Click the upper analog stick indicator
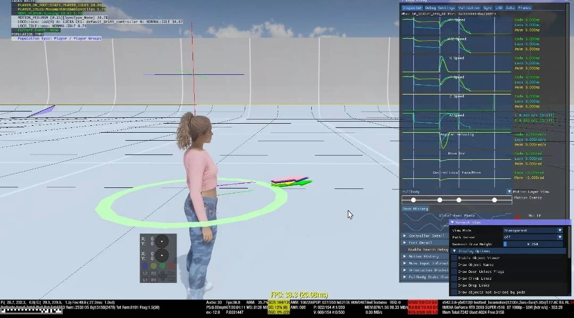 pos(162,241)
